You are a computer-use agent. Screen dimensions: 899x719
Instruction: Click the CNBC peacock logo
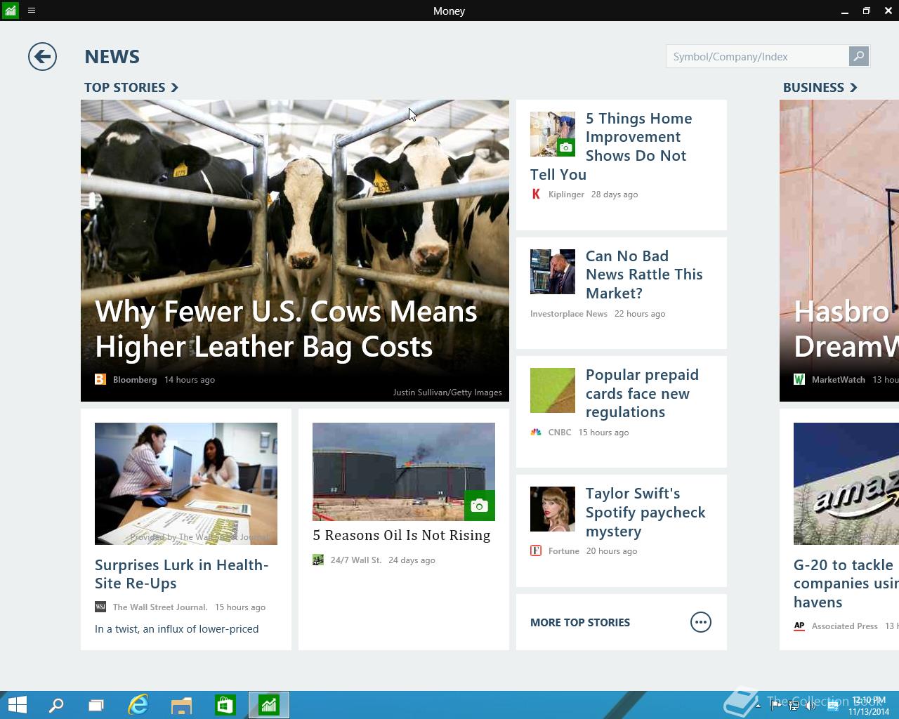coord(536,432)
